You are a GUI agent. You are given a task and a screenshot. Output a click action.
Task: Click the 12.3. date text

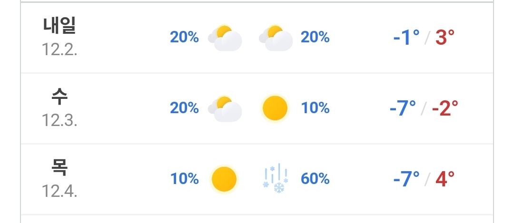point(59,120)
